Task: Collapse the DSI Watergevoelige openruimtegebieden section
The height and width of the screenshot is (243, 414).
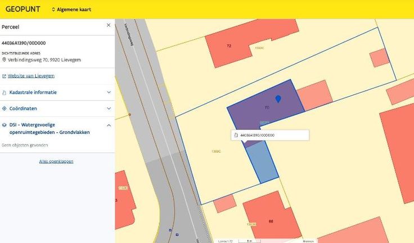Action: (109, 125)
